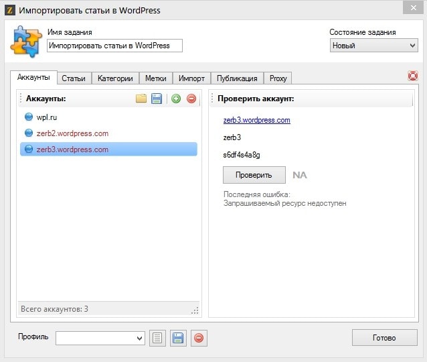Click the profile list document icon
The height and width of the screenshot is (362, 427).
157,338
